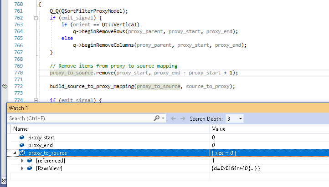This screenshot has width=329, height=187.
Task: Focus the Search (Ctrl+E) input field
Action: [x=80, y=118]
